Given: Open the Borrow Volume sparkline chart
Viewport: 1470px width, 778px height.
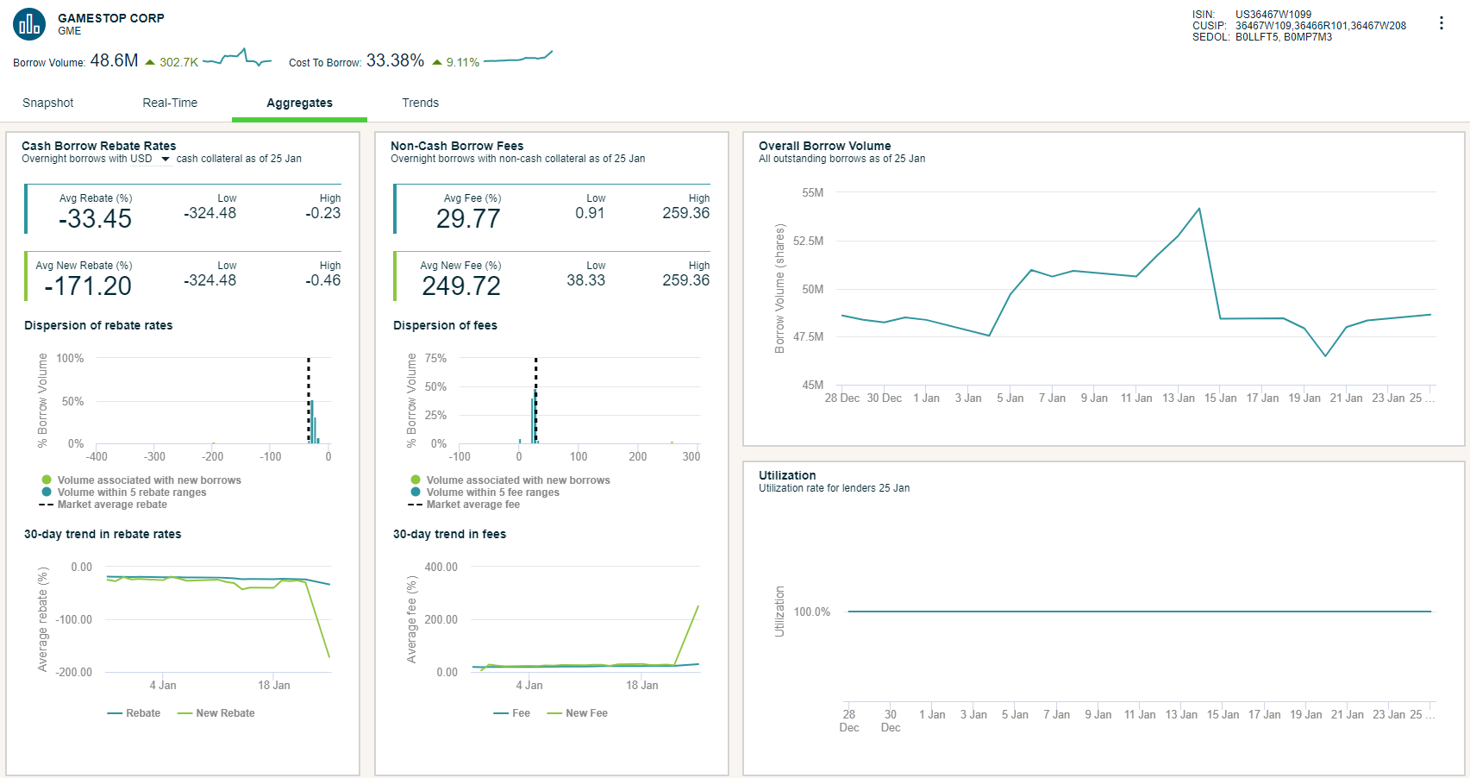Looking at the screenshot, I should point(237,58).
